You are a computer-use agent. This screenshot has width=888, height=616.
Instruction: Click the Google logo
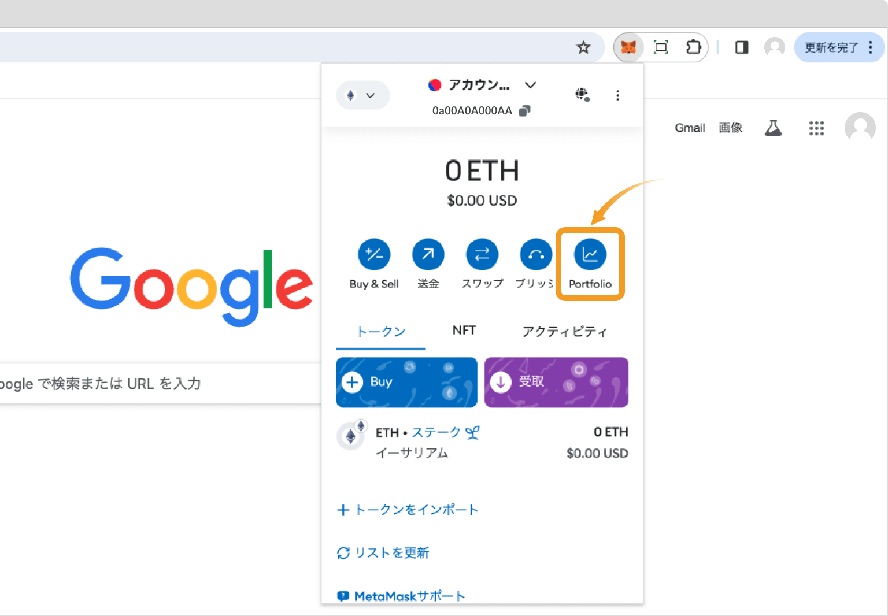(x=191, y=287)
